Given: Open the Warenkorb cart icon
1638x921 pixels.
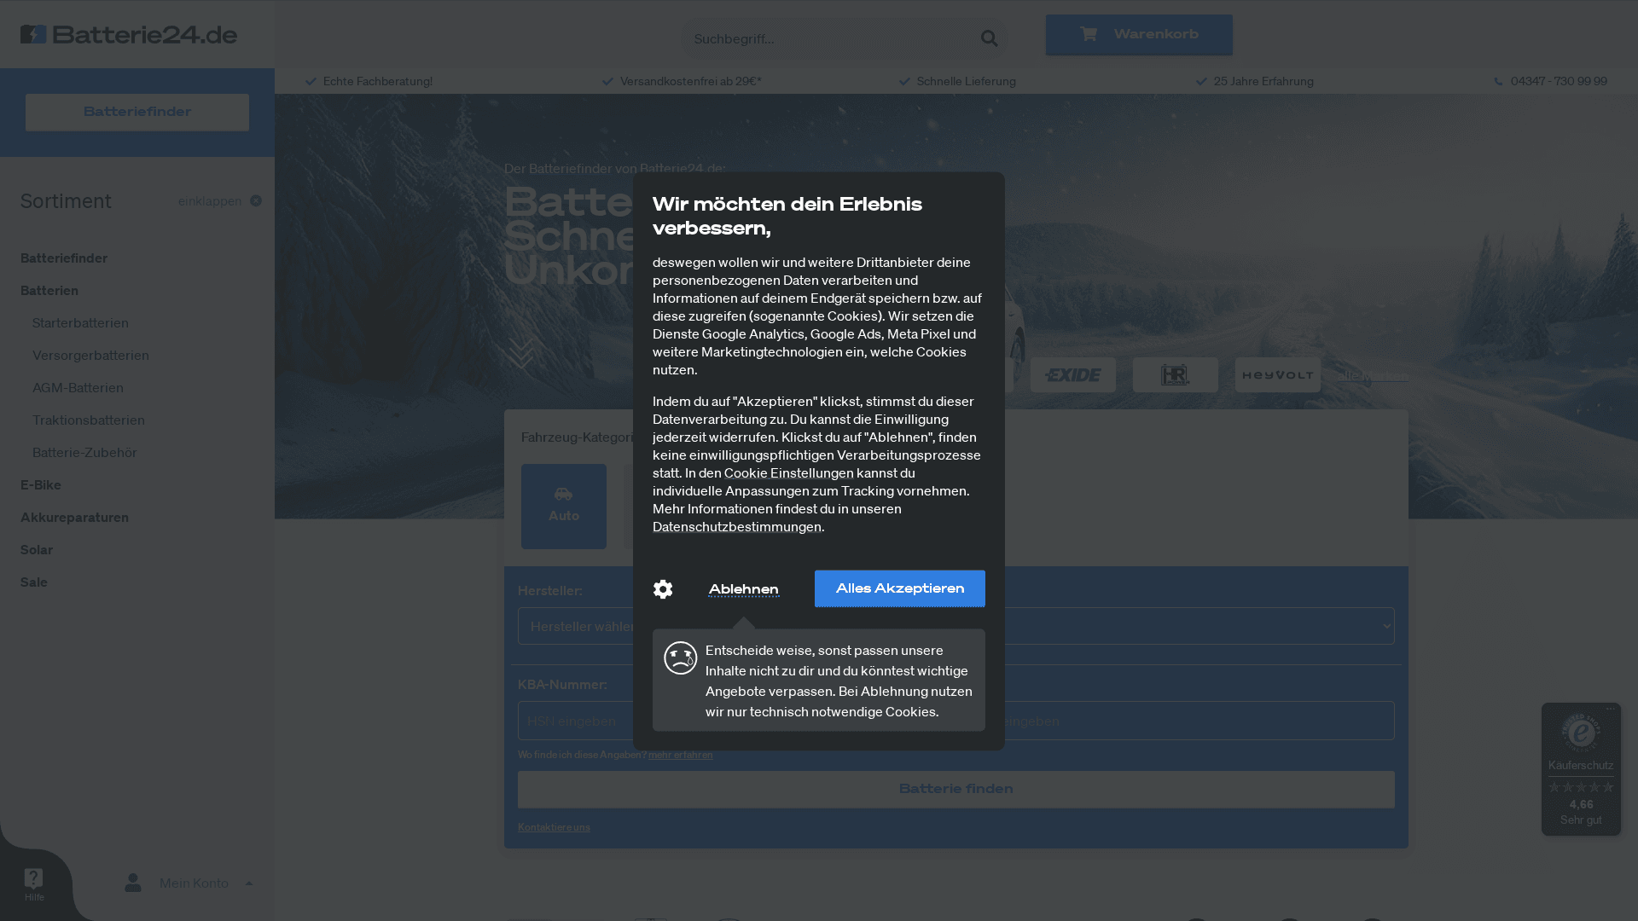Looking at the screenshot, I should click(x=1088, y=34).
